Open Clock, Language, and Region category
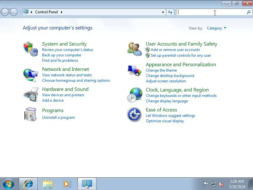Image resolution: width=253 pixels, height=190 pixels. click(x=177, y=90)
